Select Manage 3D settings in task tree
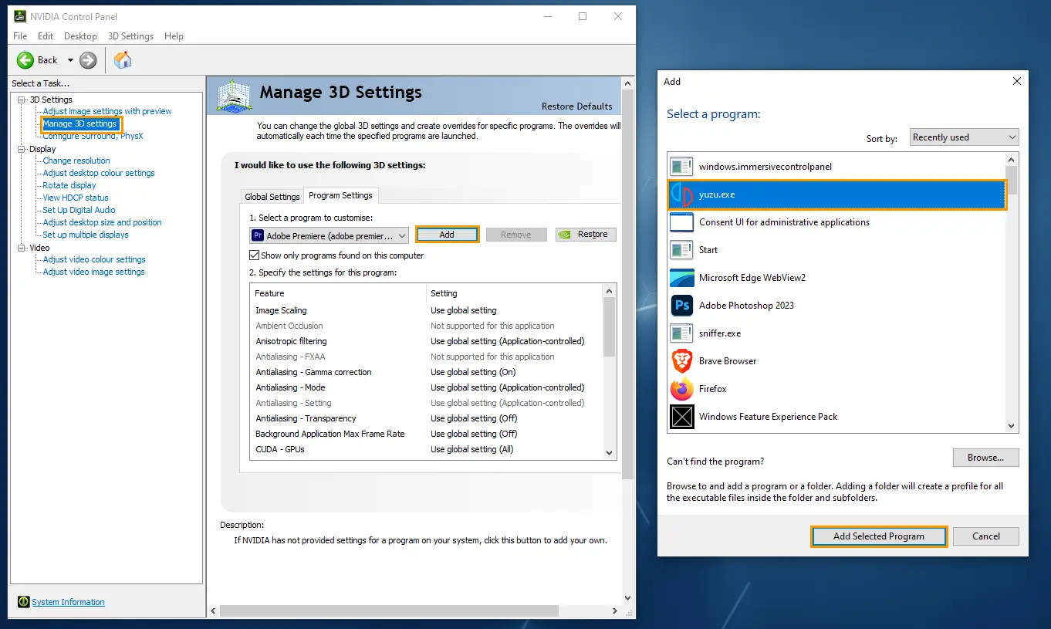Image resolution: width=1051 pixels, height=629 pixels. [79, 123]
